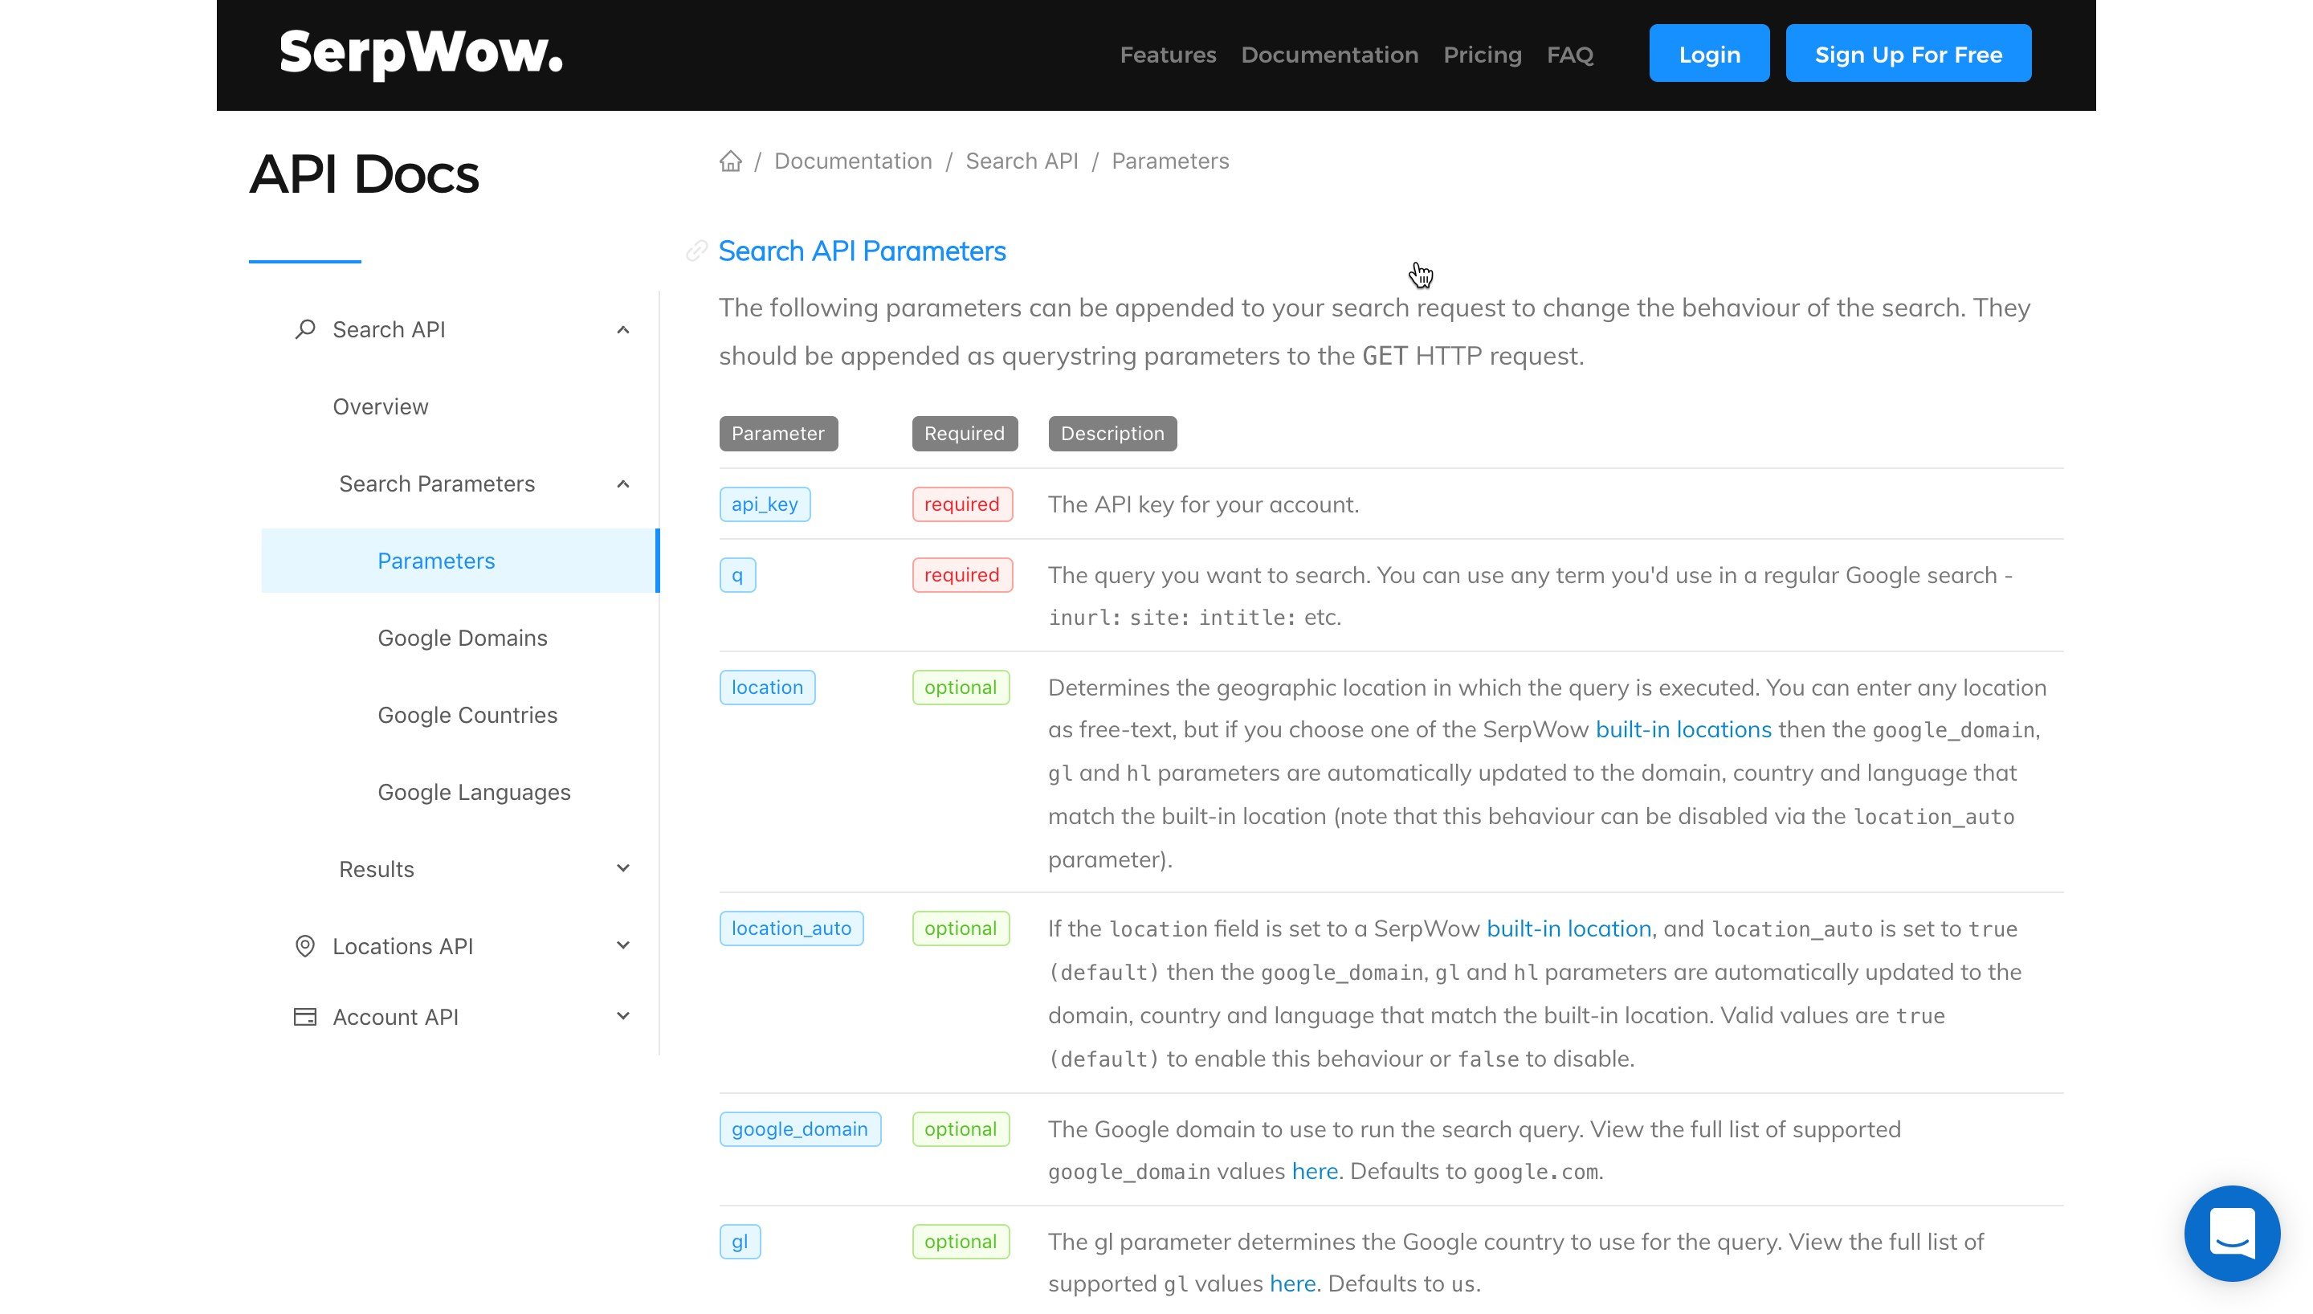
Task: Click Search API breadcrumb link
Action: [x=1022, y=161]
